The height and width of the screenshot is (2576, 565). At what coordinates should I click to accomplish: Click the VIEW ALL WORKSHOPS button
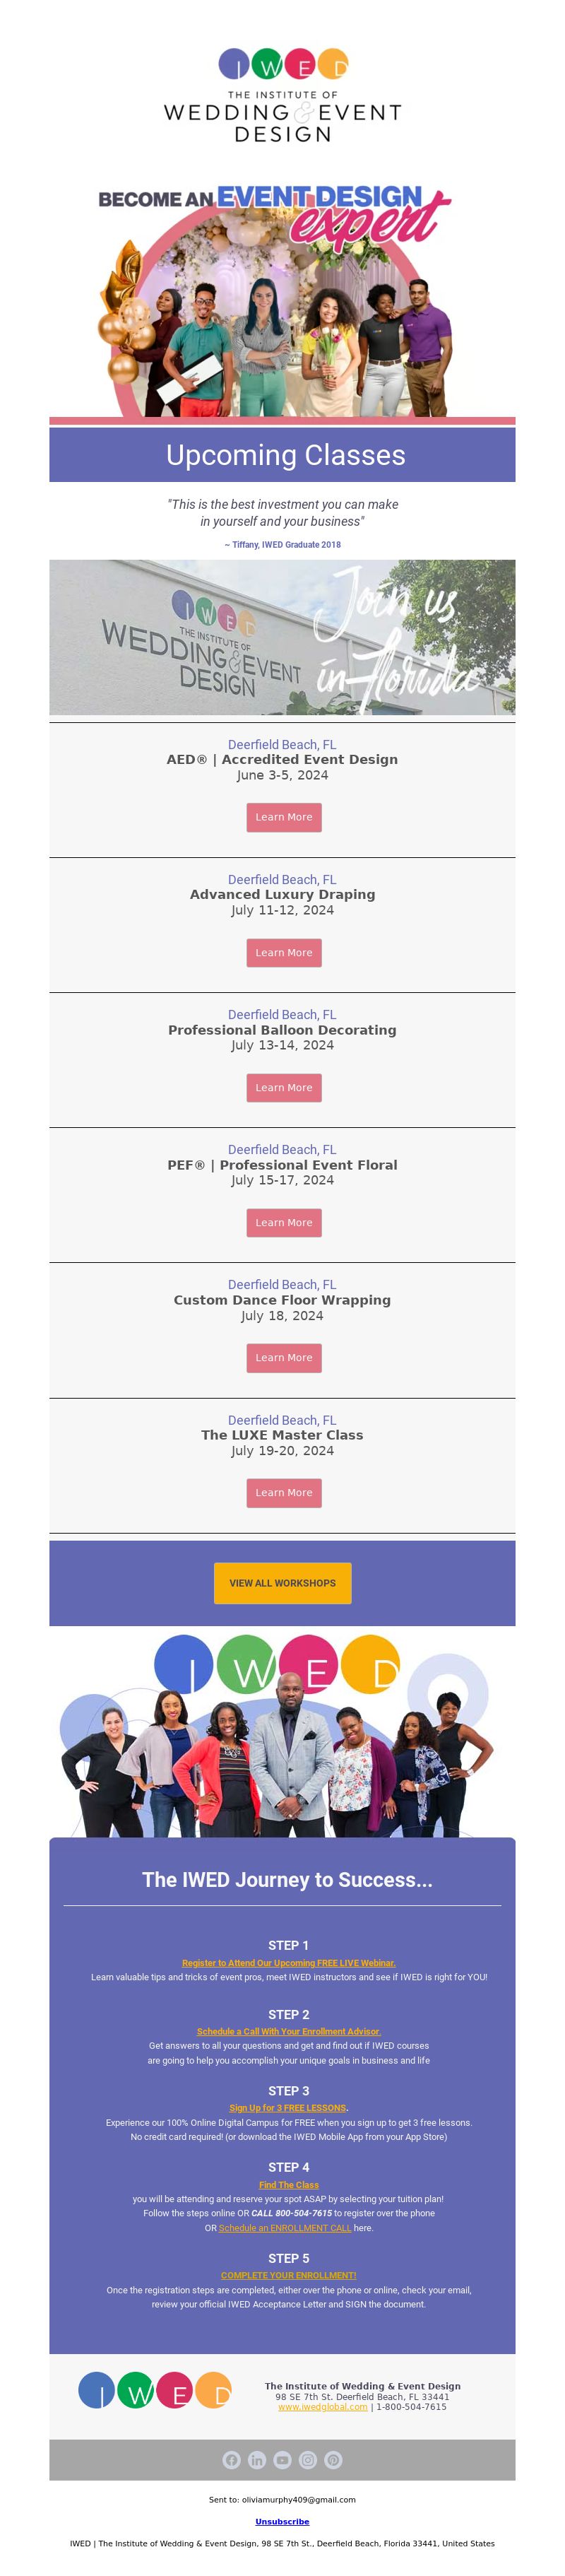283,1583
